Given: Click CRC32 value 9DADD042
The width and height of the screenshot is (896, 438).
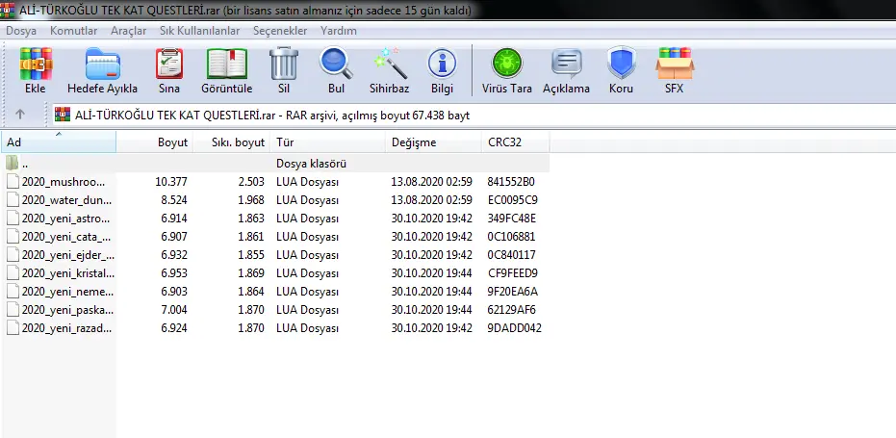Looking at the screenshot, I should (x=514, y=328).
